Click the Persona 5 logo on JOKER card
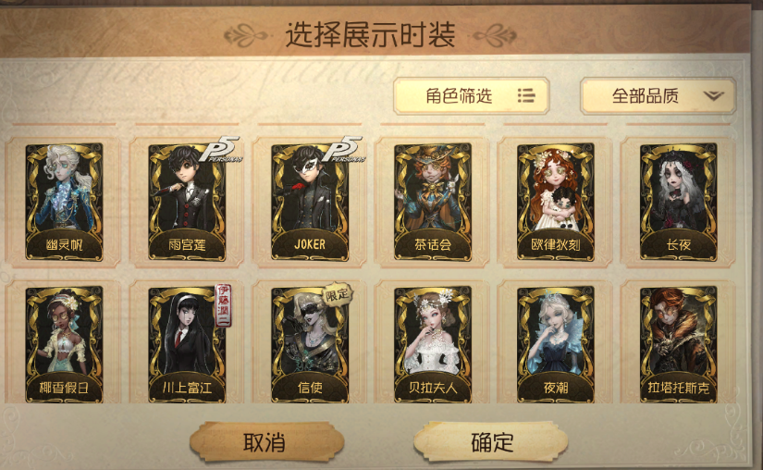763x470 pixels. click(348, 149)
